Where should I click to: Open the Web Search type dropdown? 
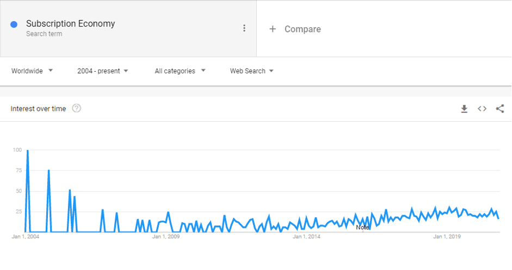pos(252,71)
